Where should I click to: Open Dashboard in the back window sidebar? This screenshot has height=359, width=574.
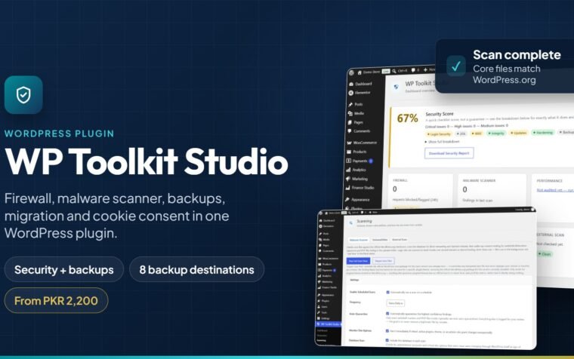pyautogui.click(x=360, y=84)
